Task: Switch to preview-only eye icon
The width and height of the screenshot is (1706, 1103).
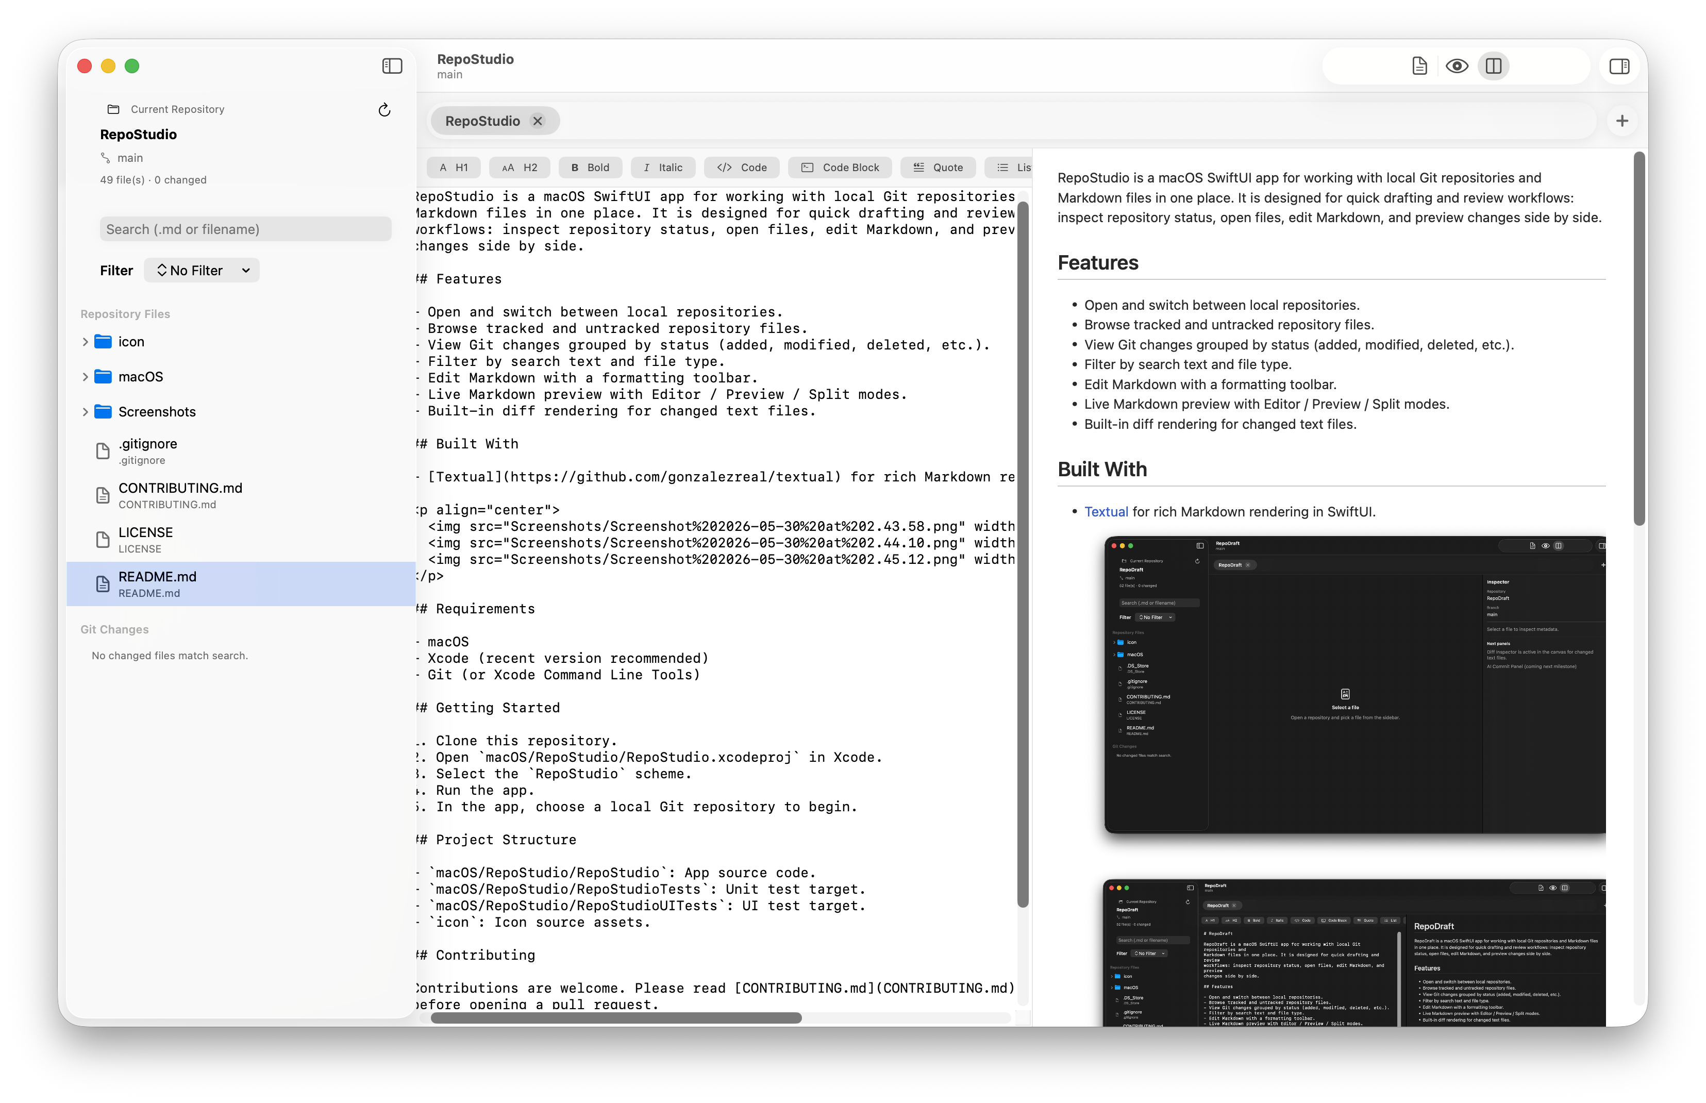Action: point(1457,66)
